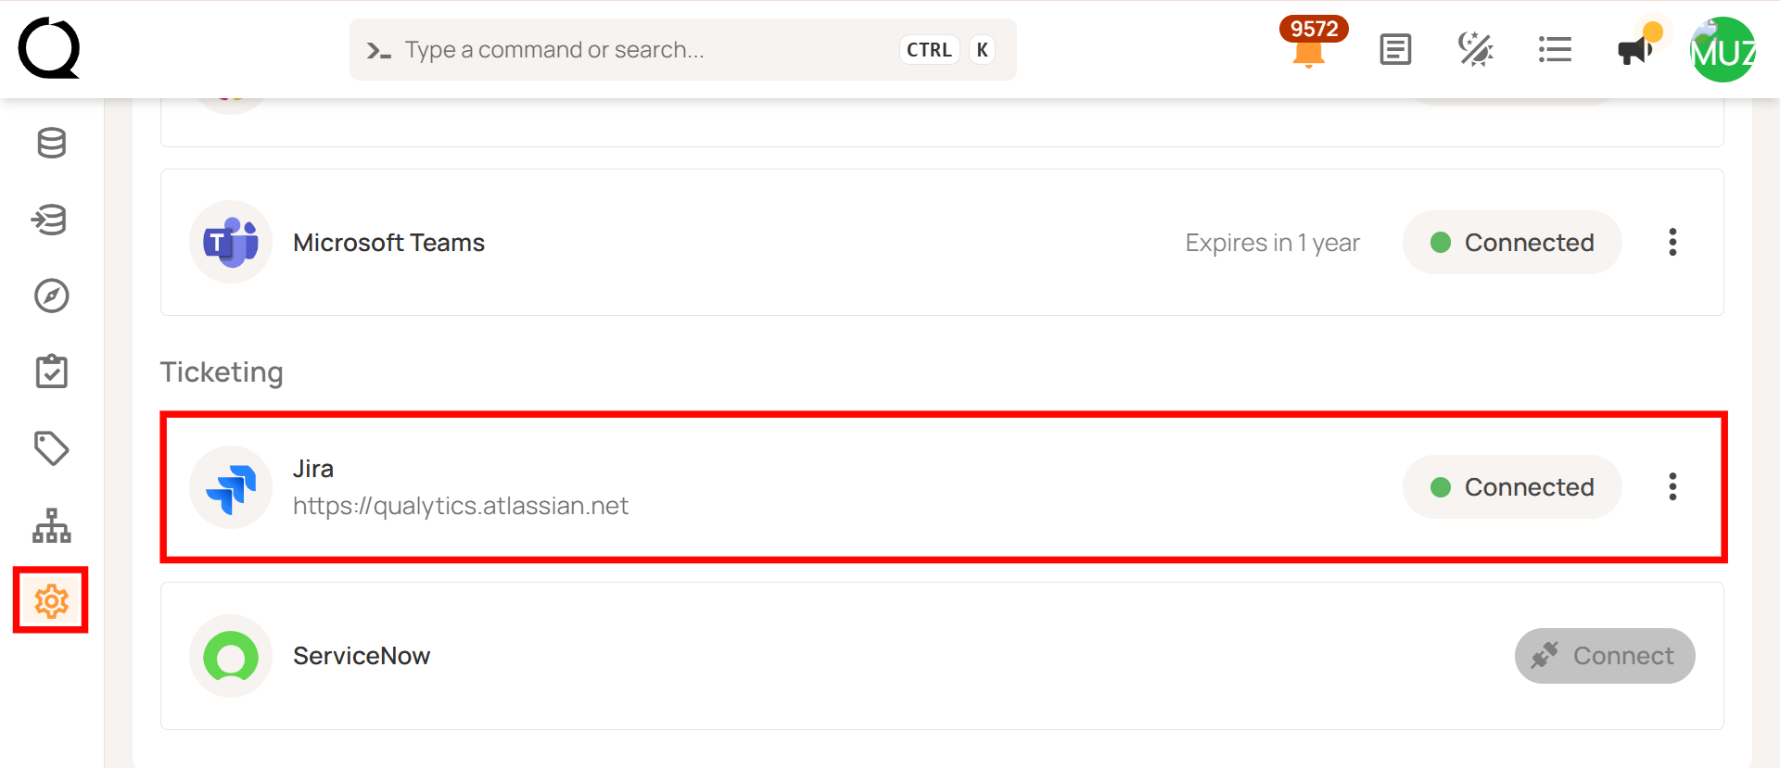Open the Lineage hierarchy icon
This screenshot has height=768, width=1780.
[x=51, y=525]
